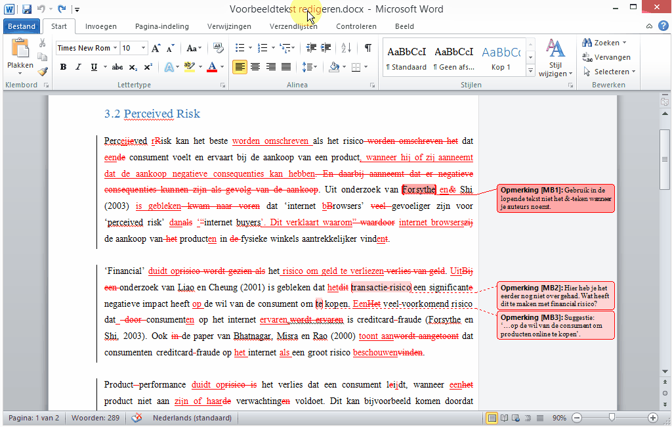Toggle italic formatting
This screenshot has width=672, height=427.
[79, 67]
